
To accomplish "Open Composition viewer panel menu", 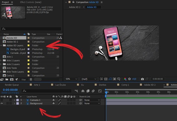I will point(101,2).
